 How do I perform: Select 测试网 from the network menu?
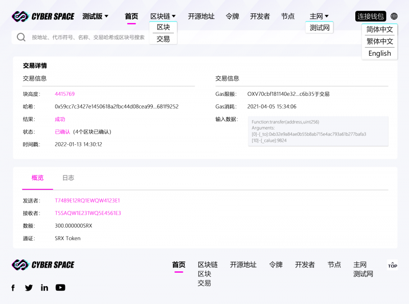tap(320, 28)
